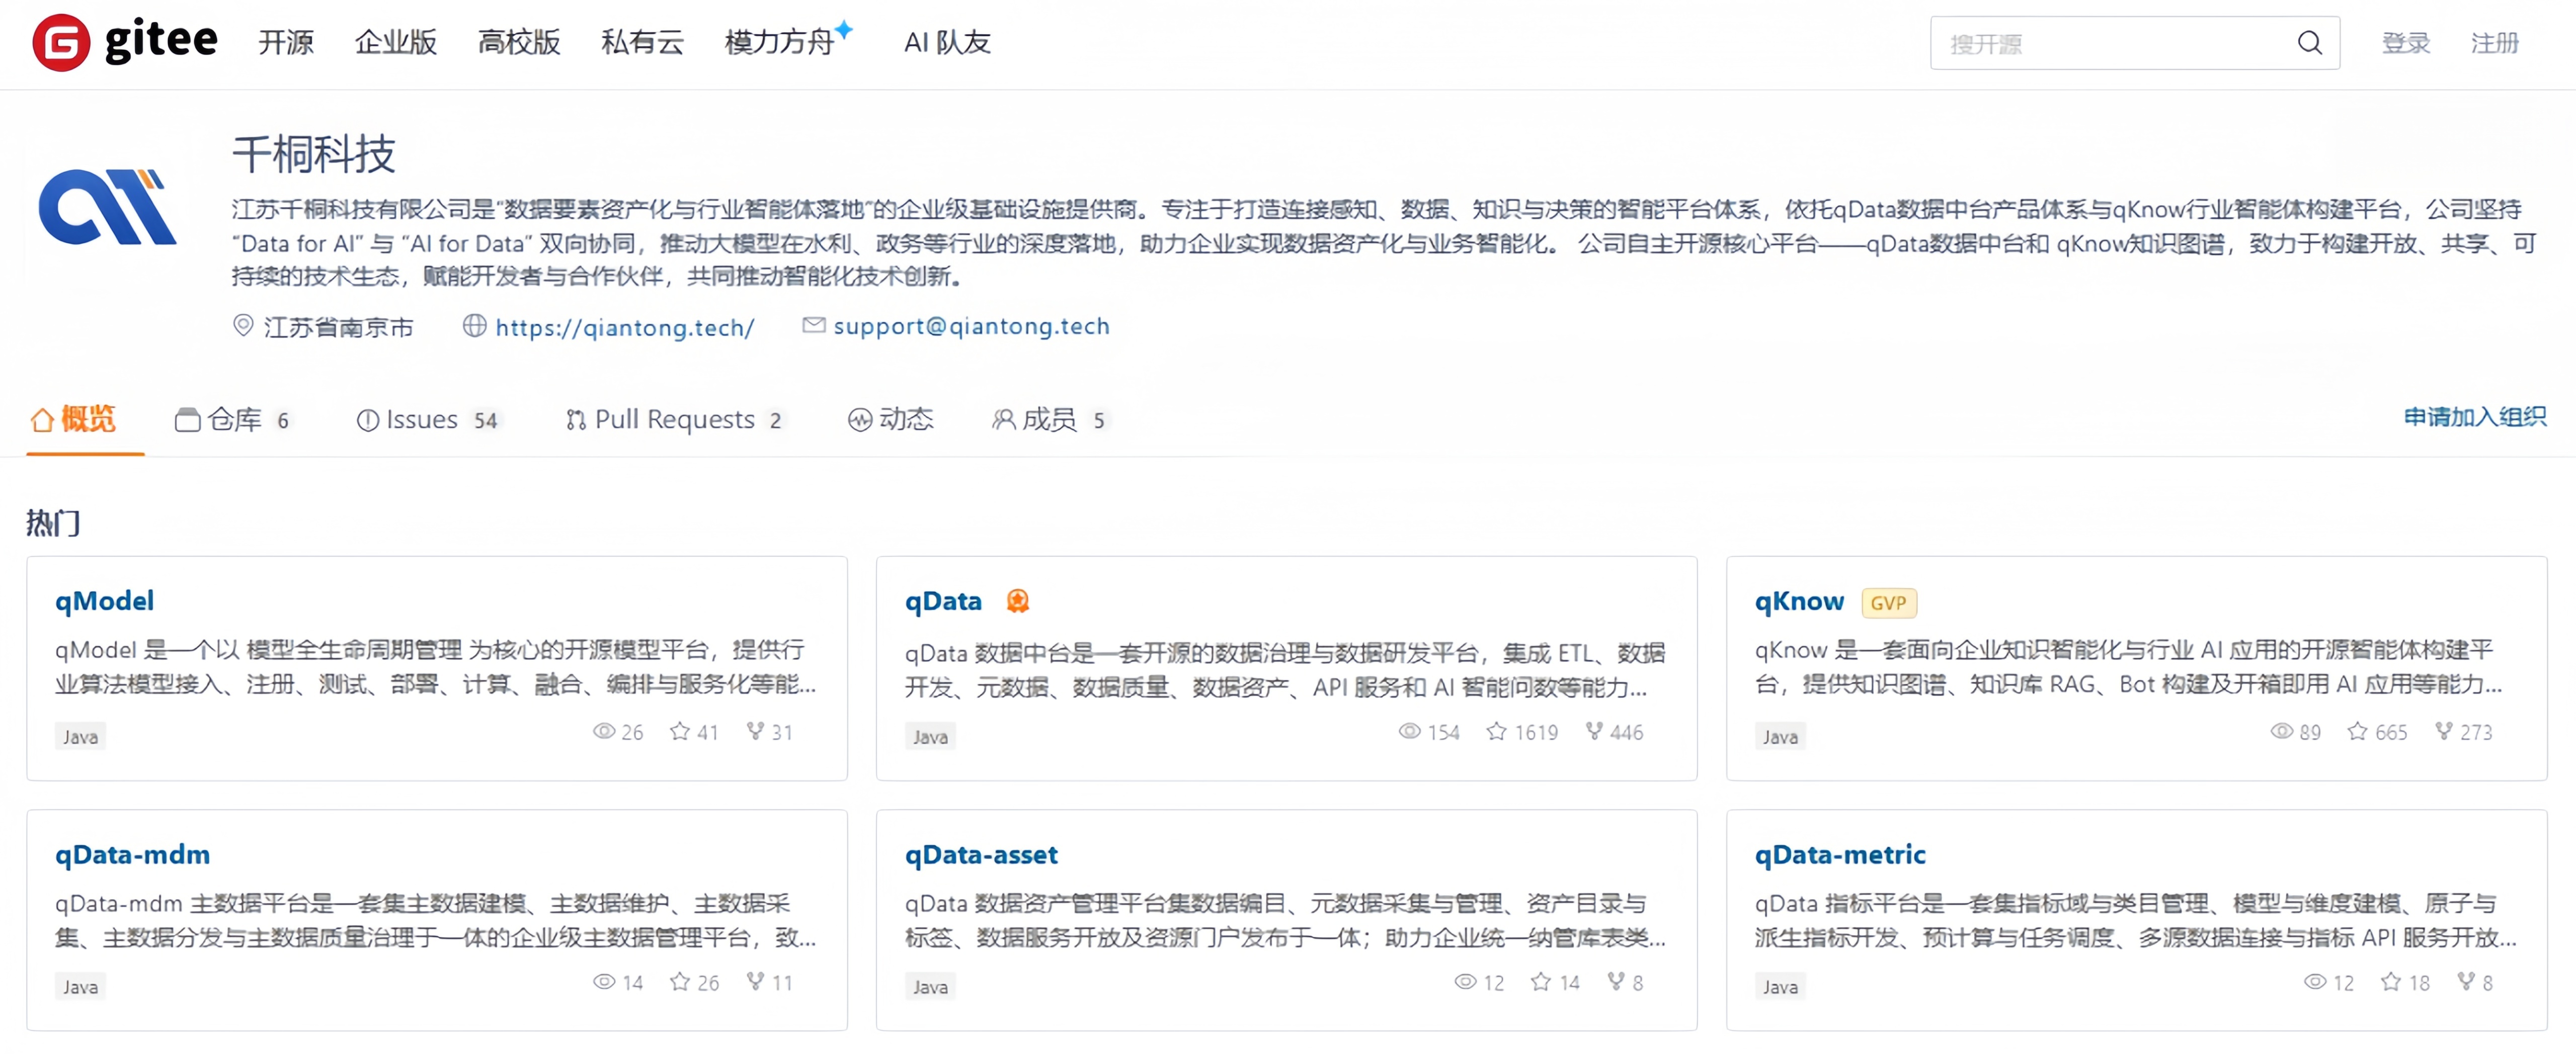Screen dimensions: 2576x1054
Task: Click the Java tag on qKnow card
Action: (1780, 736)
